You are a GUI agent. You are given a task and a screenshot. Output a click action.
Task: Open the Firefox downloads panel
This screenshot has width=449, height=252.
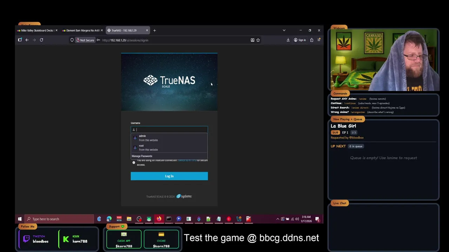pos(288,40)
